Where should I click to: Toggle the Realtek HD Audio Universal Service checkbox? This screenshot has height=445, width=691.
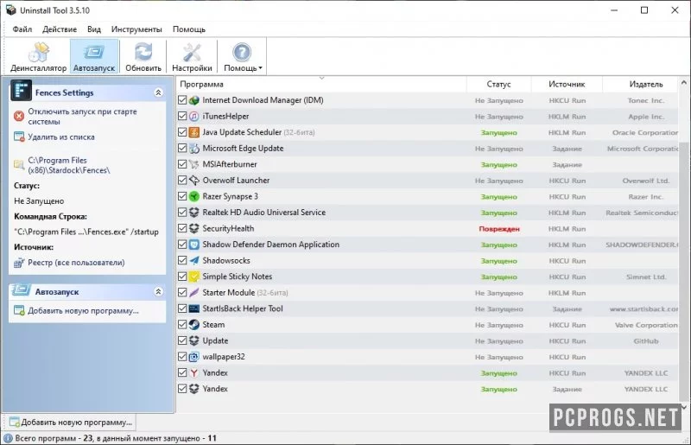coord(182,213)
